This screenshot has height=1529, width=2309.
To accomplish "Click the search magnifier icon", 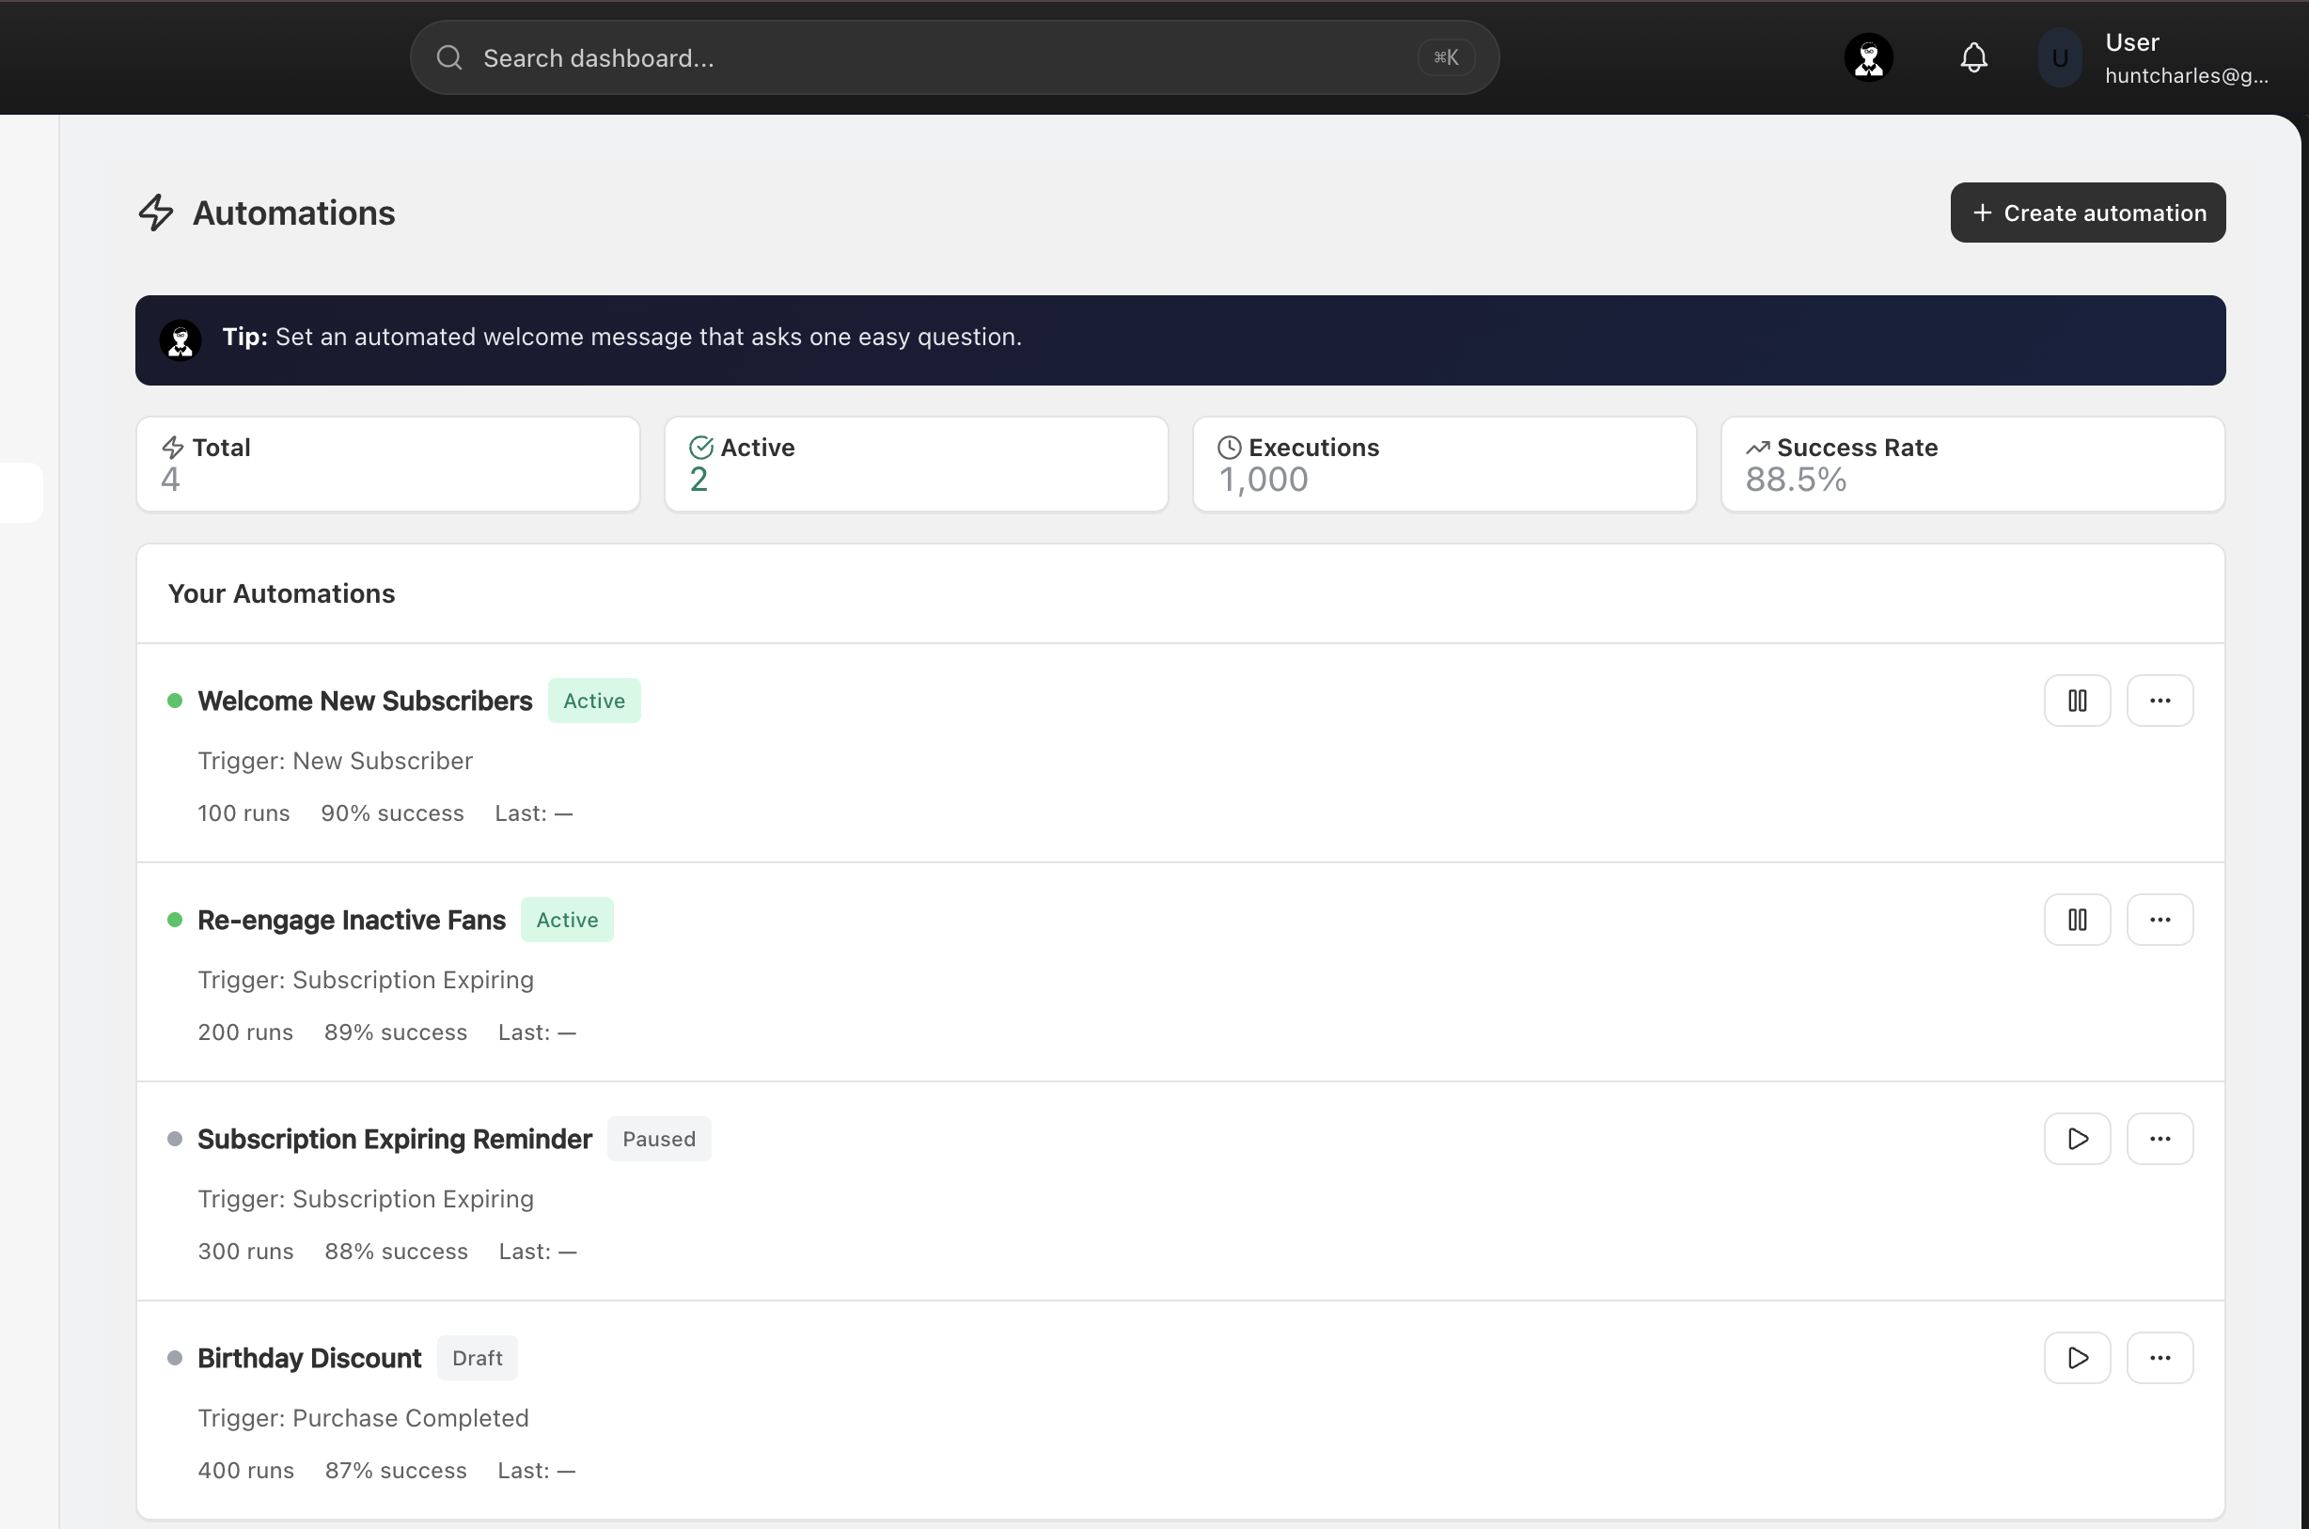I will [x=449, y=57].
